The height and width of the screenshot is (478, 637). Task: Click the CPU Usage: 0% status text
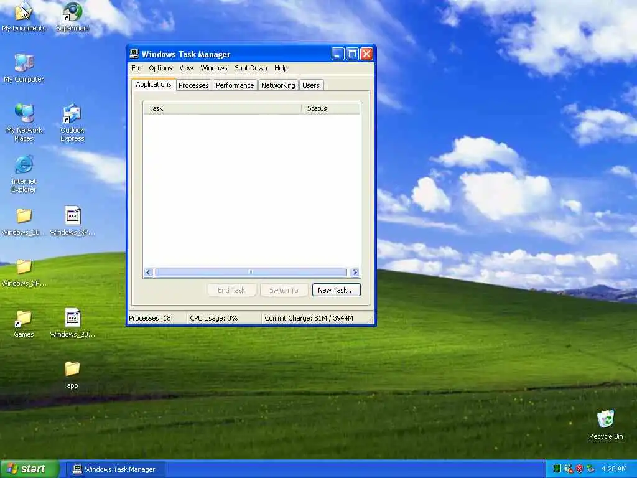[214, 318]
